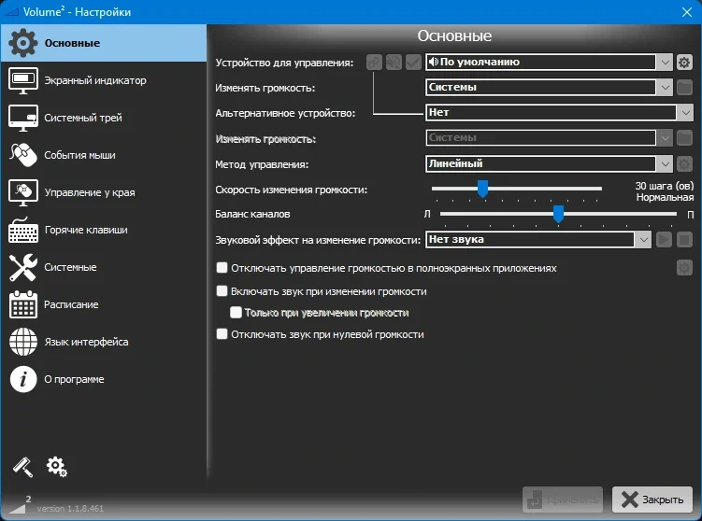The width and height of the screenshot is (702, 521).
Task: Click the Л left channel label
Action: tap(427, 214)
